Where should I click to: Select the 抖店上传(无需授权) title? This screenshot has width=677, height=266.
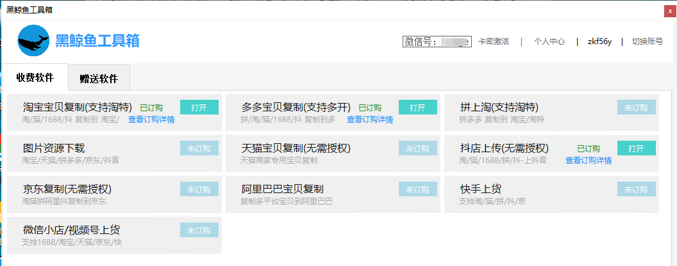pos(505,148)
